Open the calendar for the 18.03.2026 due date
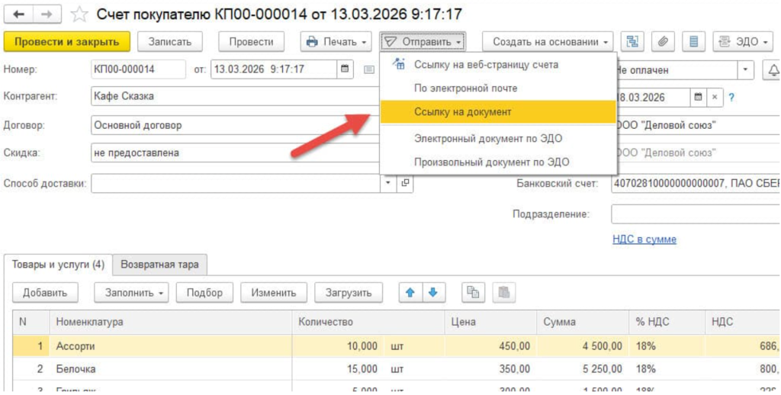Viewport: 781px width, 395px height. pos(699,97)
